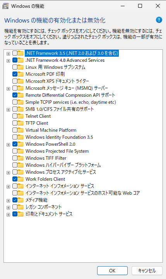Viewport: 166px width, 279px height.
Task: Click folder icon next to Simple TCPIP services
Action: 21,102
